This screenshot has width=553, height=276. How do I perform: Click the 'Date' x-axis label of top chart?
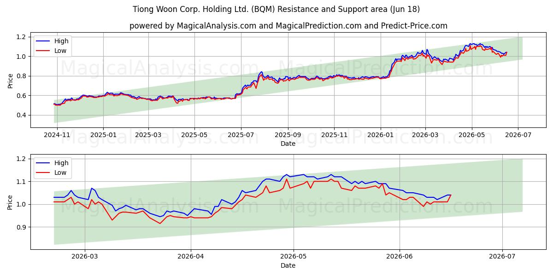coord(288,144)
